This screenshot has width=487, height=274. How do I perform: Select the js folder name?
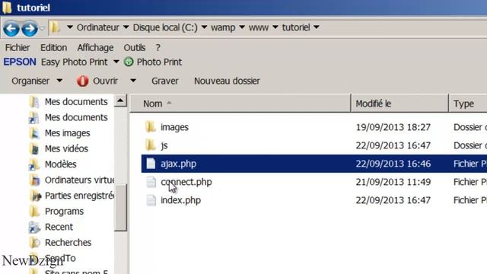164,145
